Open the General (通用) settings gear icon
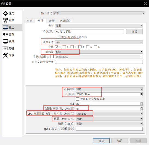This screenshot has width=149, height=145. coord(5,13)
